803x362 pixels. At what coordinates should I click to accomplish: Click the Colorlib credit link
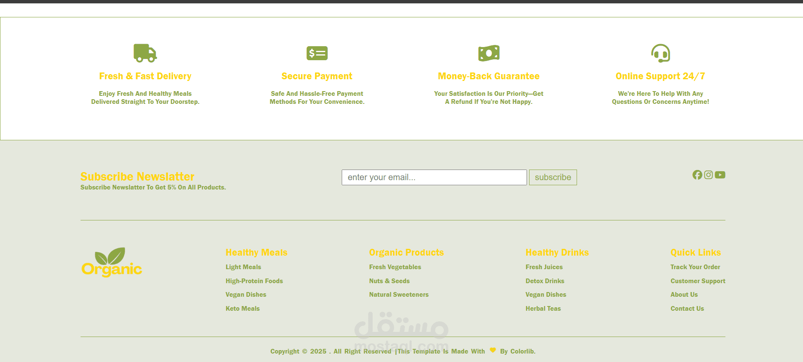[523, 351]
